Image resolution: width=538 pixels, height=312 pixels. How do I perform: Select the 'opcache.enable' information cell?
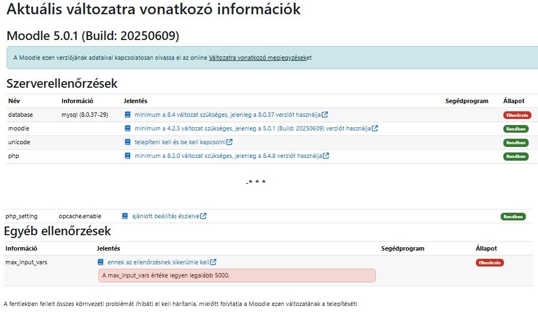pos(80,216)
